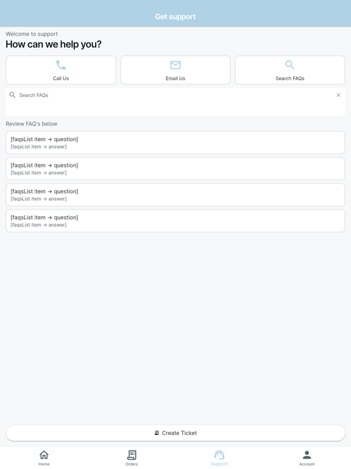The height and width of the screenshot is (469, 351).
Task: Click the 'Welcome to support' text
Action: tap(32, 34)
